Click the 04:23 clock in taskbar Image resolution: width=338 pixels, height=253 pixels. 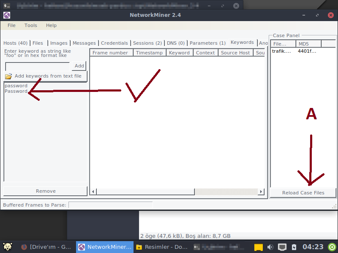tap(313, 247)
